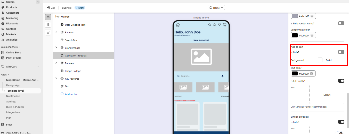Go to Build & Publish menu item
The height and width of the screenshot is (134, 349).
[15, 107]
